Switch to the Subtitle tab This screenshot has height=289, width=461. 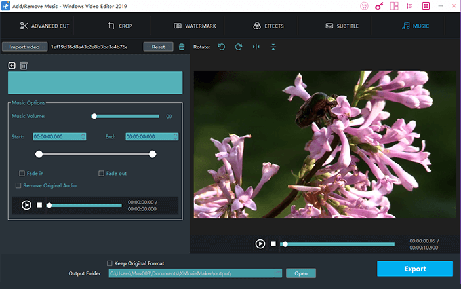point(342,26)
